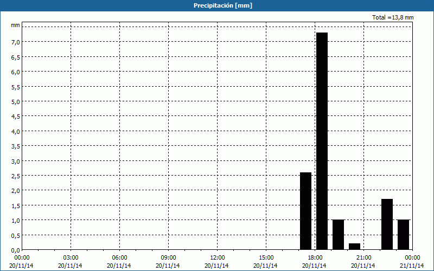Image resolution: width=434 pixels, height=271 pixels.
Task: Click the 15:00 time axis label
Action: (266, 258)
